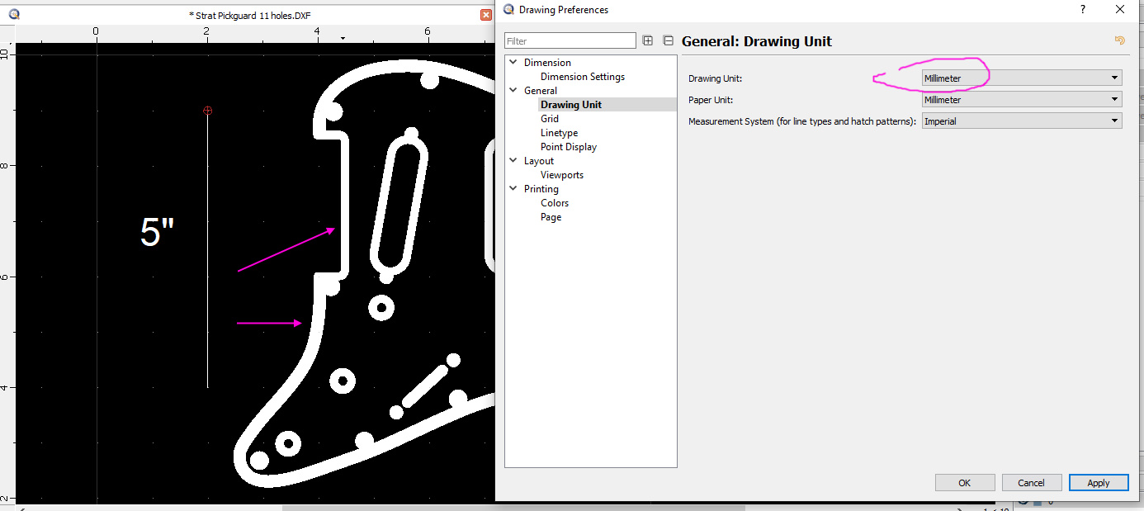Select Viewports under Layout

point(561,175)
